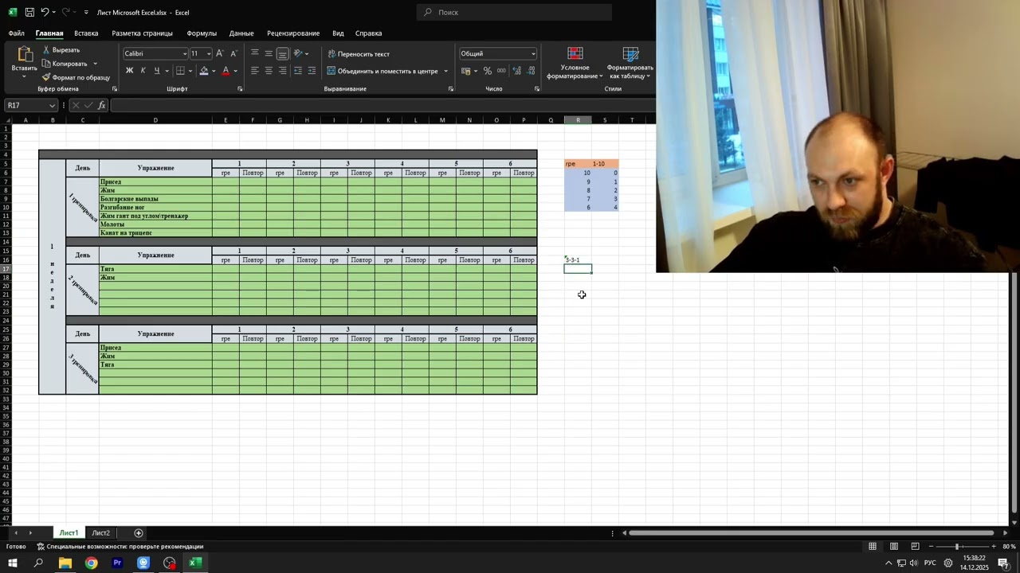Switch to the Формулы tab
The image size is (1020, 573).
pyautogui.click(x=202, y=33)
